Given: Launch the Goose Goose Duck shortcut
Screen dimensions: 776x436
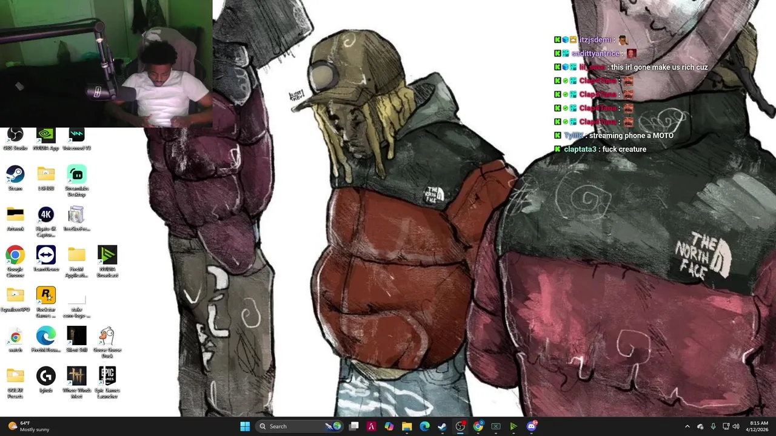Looking at the screenshot, I should pyautogui.click(x=107, y=343).
